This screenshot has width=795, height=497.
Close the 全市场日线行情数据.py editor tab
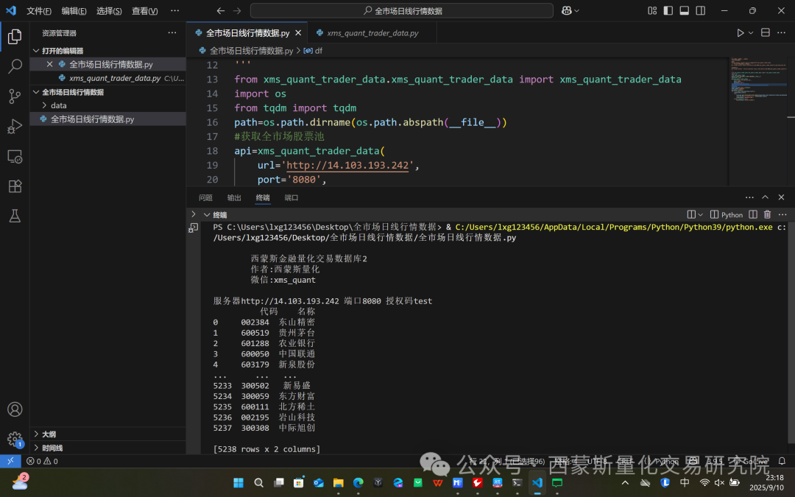298,33
